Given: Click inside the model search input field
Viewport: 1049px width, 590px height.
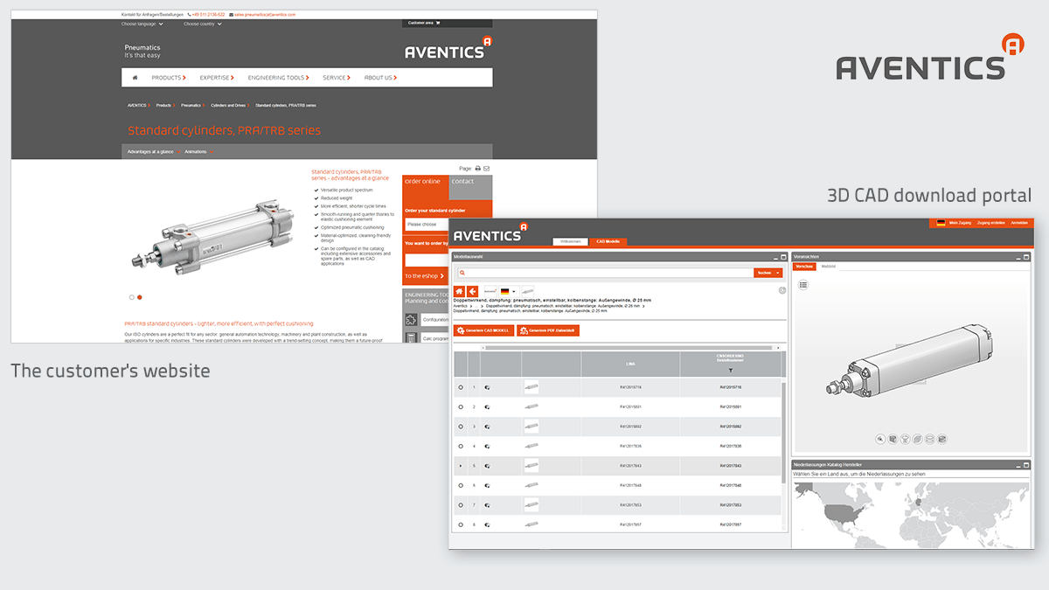Looking at the screenshot, I should tap(612, 271).
